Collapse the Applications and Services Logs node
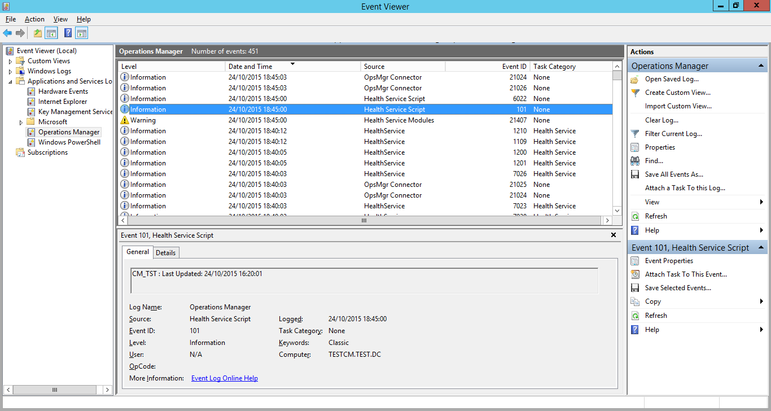 10,81
